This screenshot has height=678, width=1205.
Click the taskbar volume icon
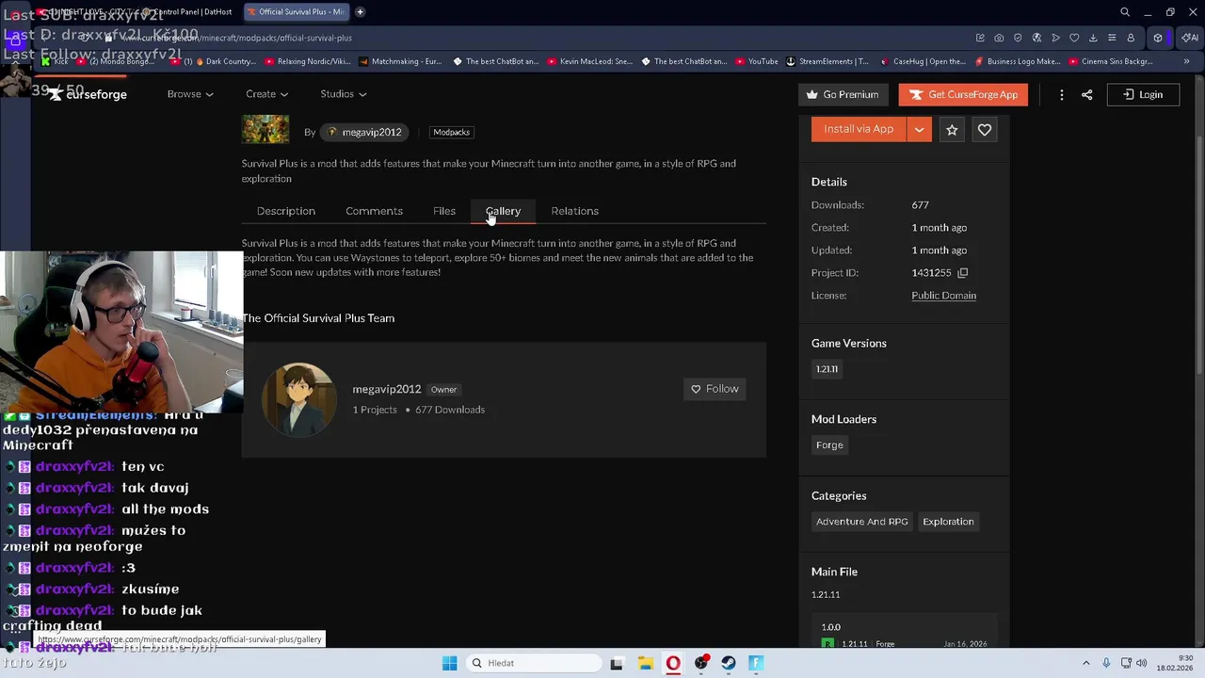1141,663
